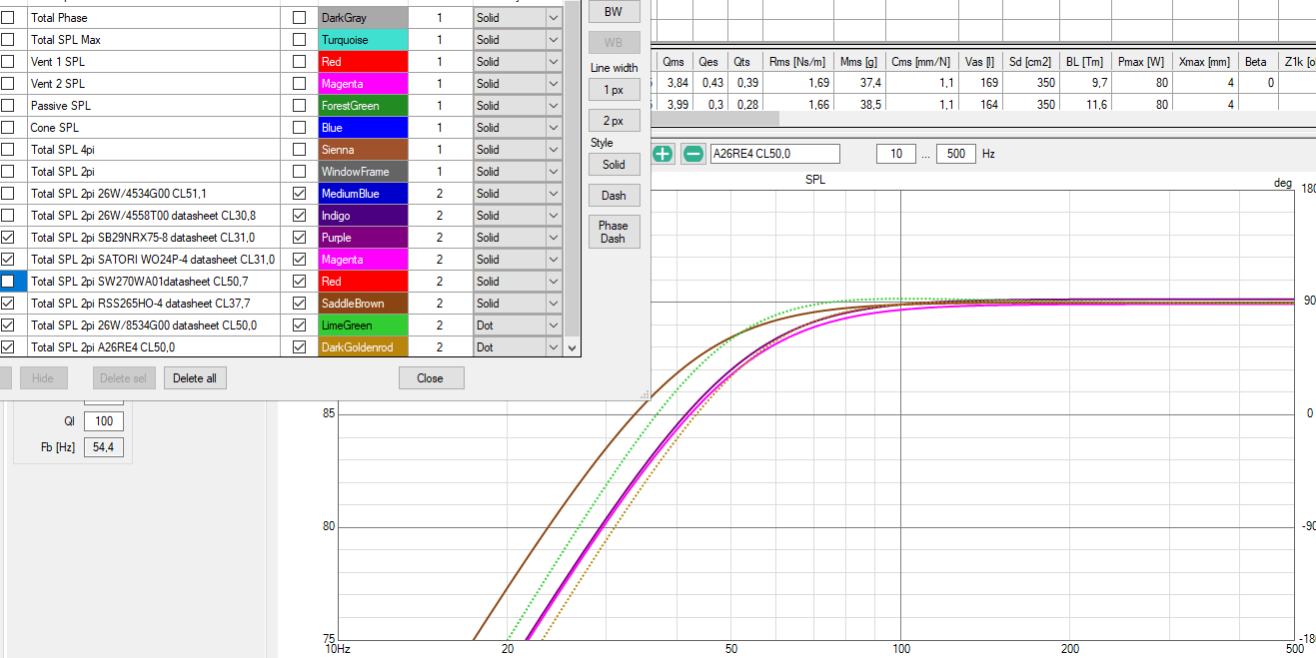Open the style dropdown for the Turquoise row
Image resolution: width=1316 pixels, height=658 pixels.
tap(554, 40)
